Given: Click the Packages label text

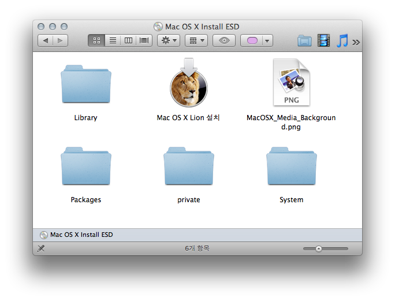Looking at the screenshot, I should click(x=86, y=200).
